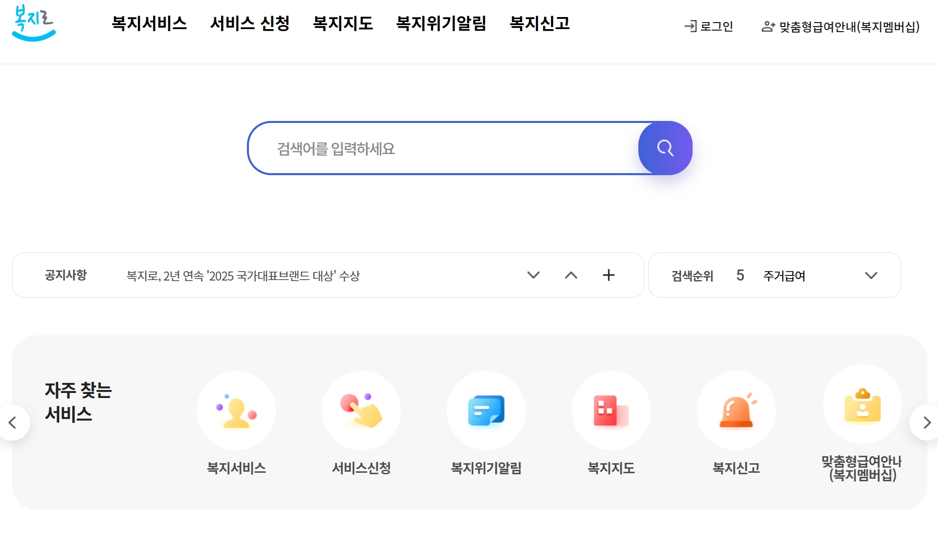The height and width of the screenshot is (537, 938).
Task: Click the red building icon for 복지지도
Action: pos(611,410)
